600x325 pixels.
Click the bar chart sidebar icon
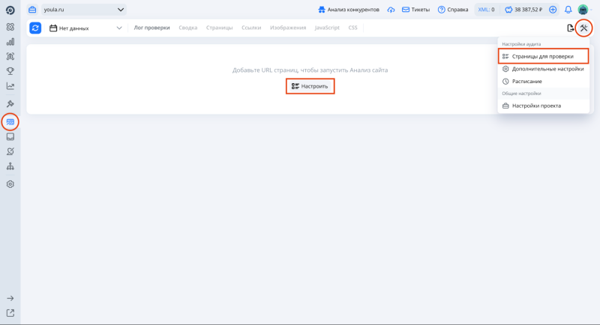(x=10, y=41)
